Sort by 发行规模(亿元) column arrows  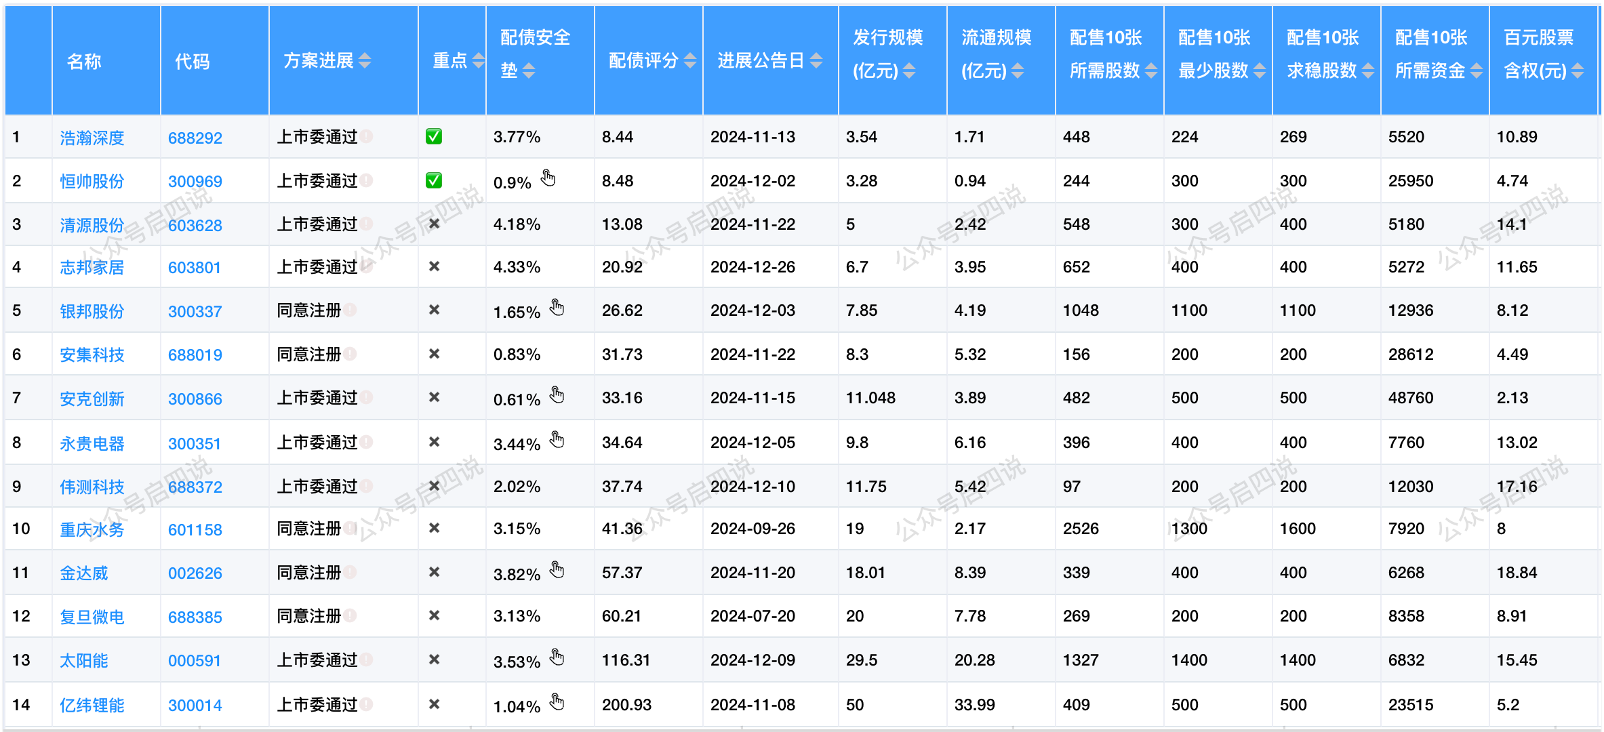910,70
